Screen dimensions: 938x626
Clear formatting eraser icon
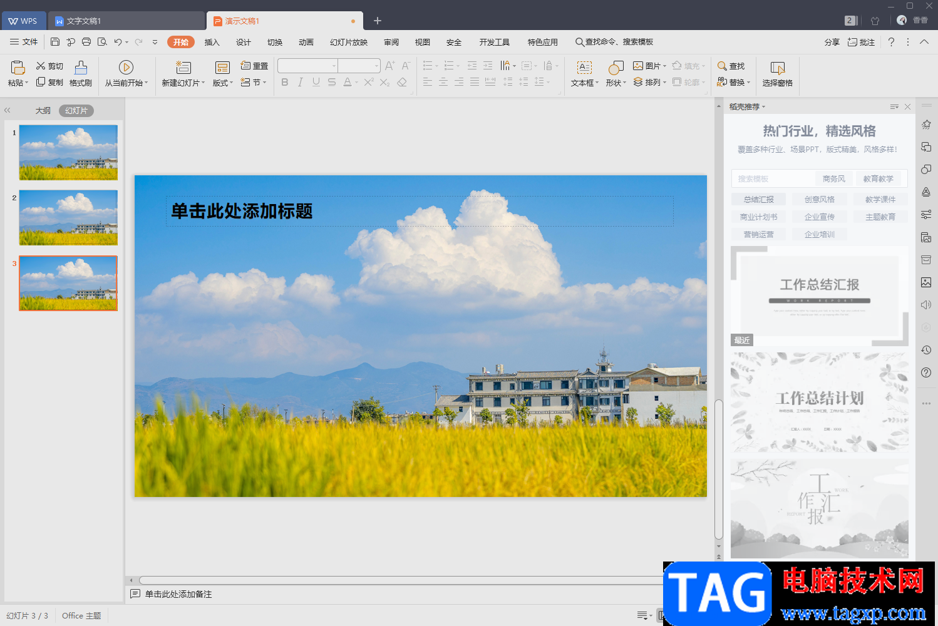pyautogui.click(x=402, y=82)
